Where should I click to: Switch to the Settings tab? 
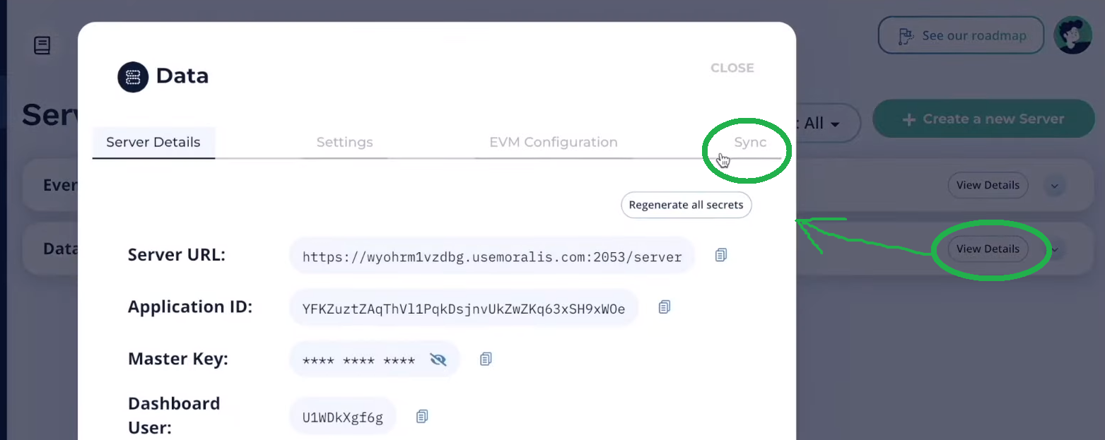(344, 142)
